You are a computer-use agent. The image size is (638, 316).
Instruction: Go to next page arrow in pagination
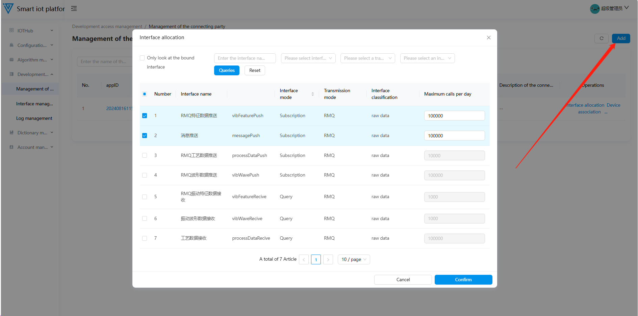pos(328,260)
